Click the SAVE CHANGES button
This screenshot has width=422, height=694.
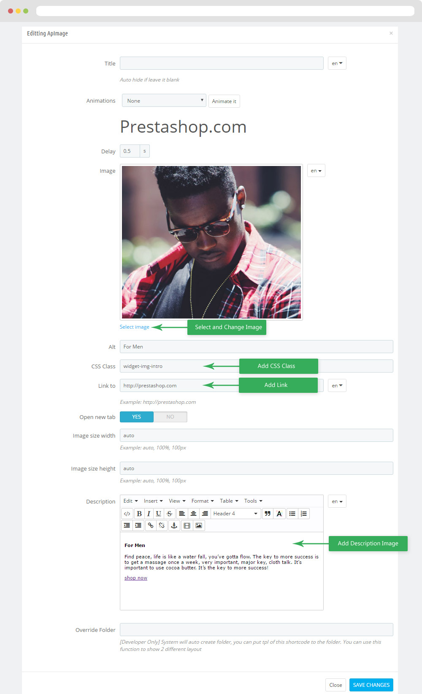(x=371, y=685)
